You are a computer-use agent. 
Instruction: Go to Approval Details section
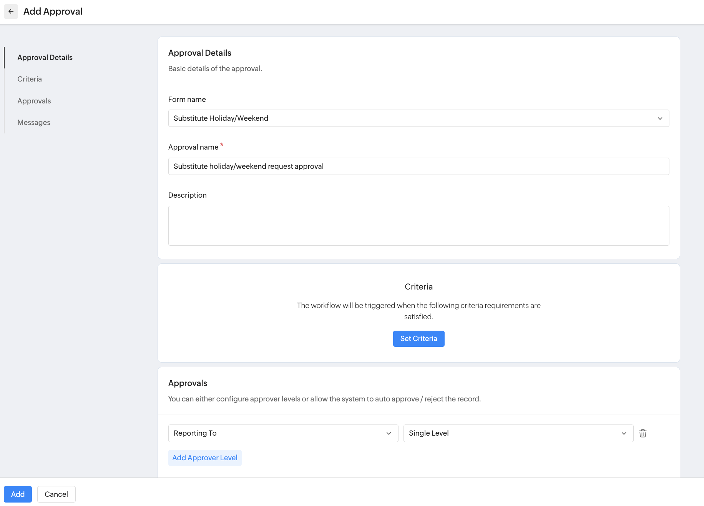[45, 58]
